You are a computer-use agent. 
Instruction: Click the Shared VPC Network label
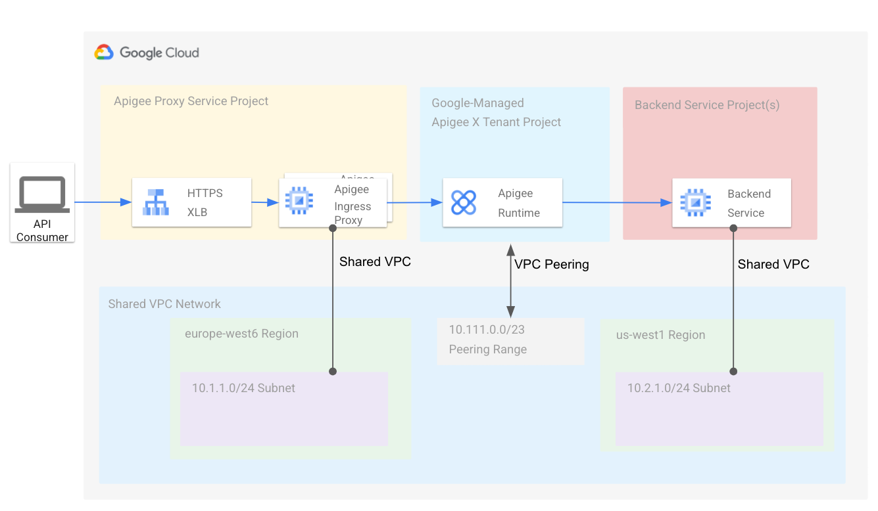pyautogui.click(x=164, y=303)
